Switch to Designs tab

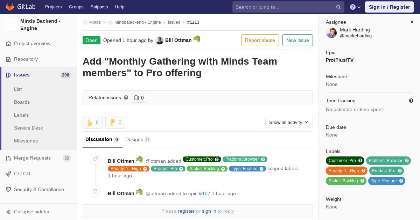138,139
